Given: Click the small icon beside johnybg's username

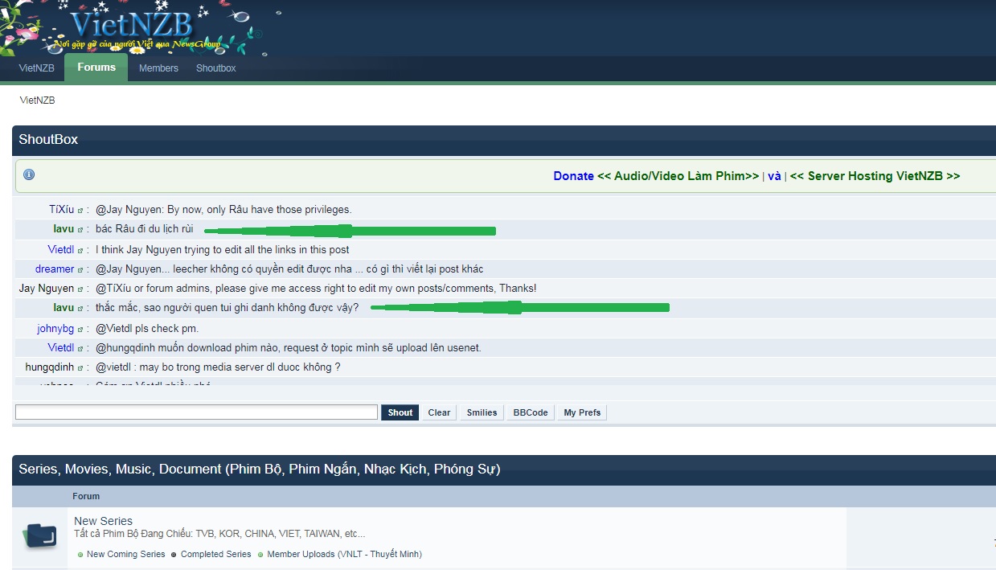Looking at the screenshot, I should (x=80, y=329).
